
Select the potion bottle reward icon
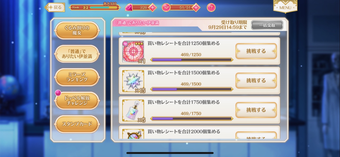tap(133, 111)
